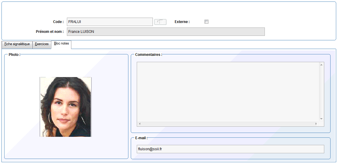Click the Photo group label
The image size is (338, 164).
14,55
